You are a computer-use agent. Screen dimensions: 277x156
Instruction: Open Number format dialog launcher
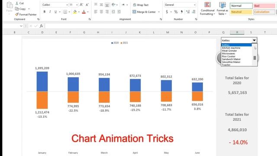pos(196,19)
